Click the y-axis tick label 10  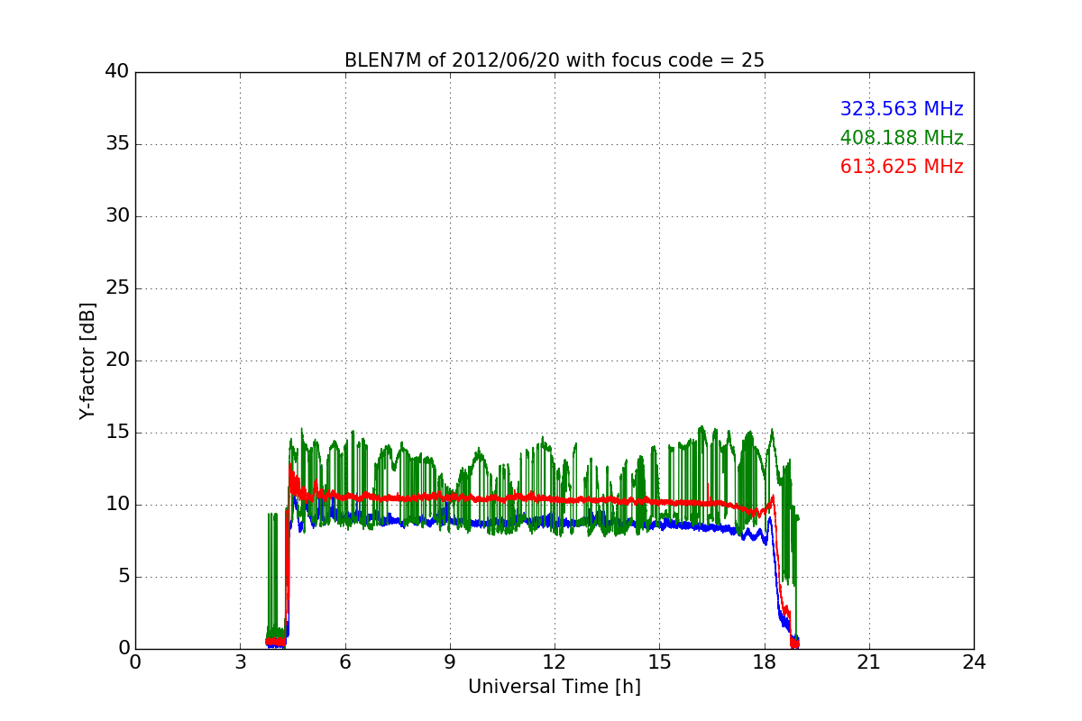pyautogui.click(x=116, y=505)
